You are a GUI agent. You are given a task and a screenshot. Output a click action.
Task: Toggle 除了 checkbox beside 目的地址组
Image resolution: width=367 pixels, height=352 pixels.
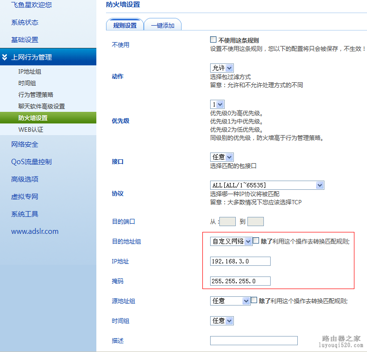[256, 240]
